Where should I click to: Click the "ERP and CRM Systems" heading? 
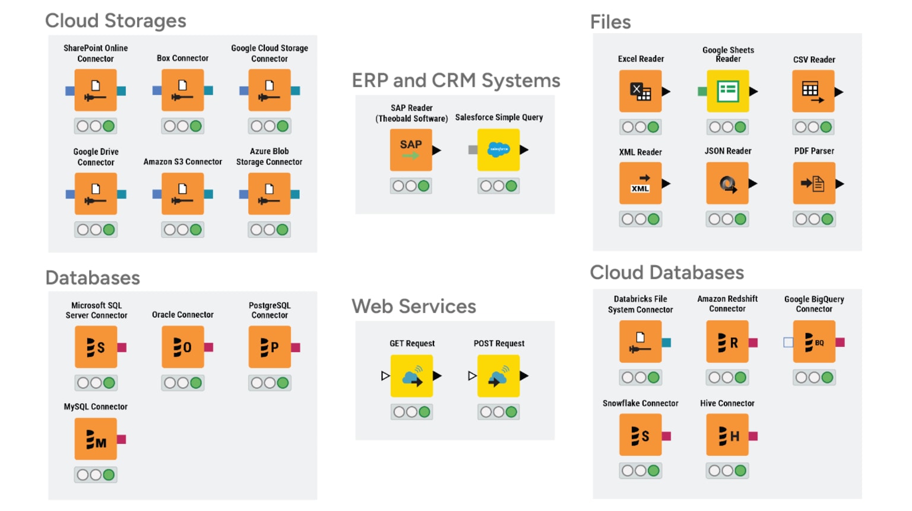click(456, 81)
